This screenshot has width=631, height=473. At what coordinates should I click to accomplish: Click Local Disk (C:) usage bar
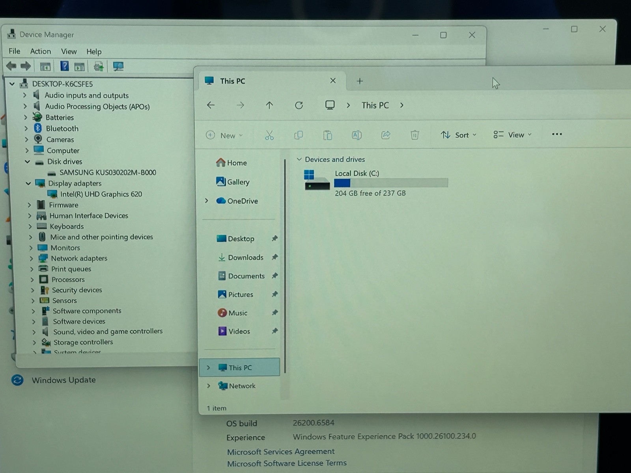click(x=391, y=183)
